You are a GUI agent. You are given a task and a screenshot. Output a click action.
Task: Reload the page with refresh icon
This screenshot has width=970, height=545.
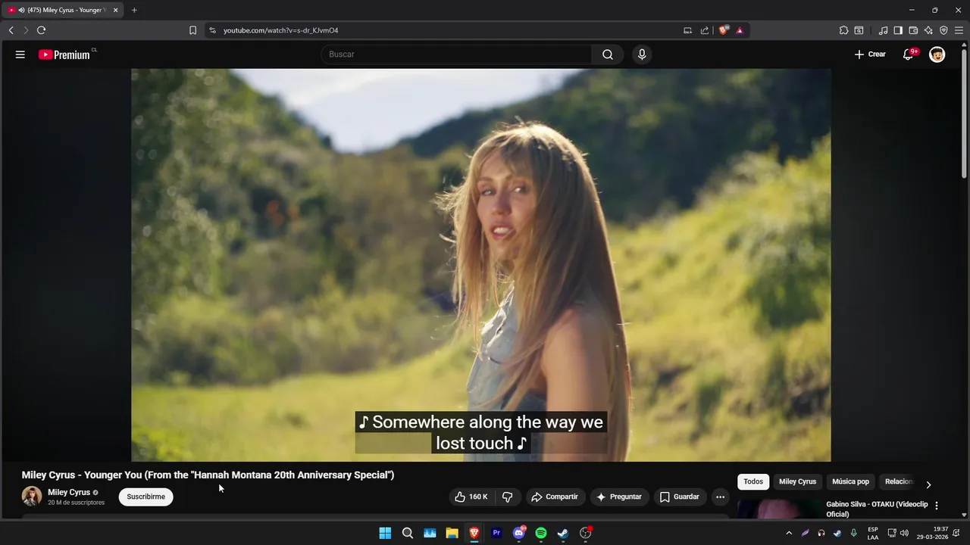[x=41, y=30]
